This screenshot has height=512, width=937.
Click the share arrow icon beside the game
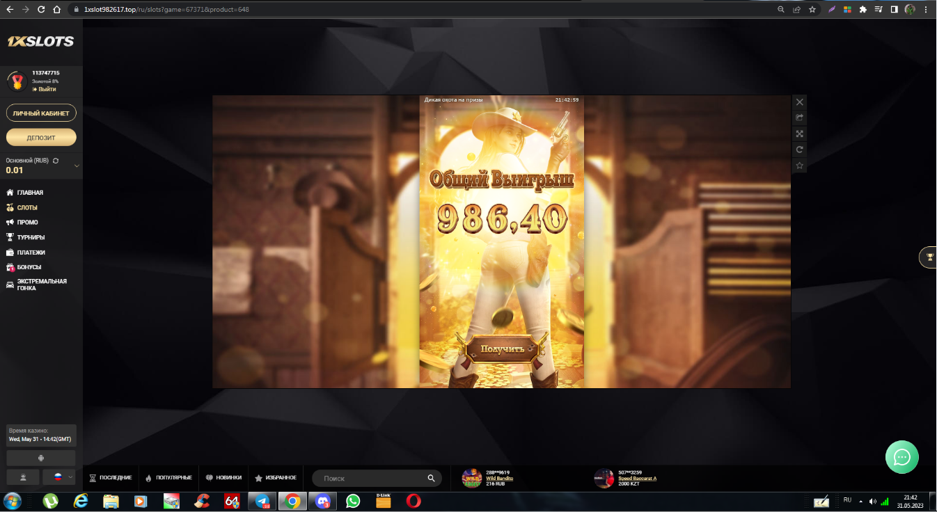800,118
